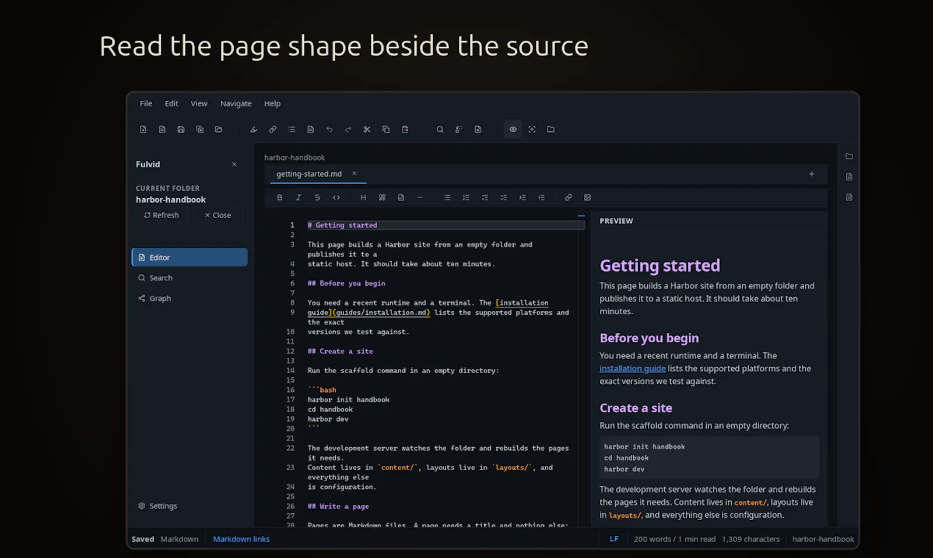The height and width of the screenshot is (558, 933).
Task: Insert a link from the formatting bar
Action: pos(569,198)
